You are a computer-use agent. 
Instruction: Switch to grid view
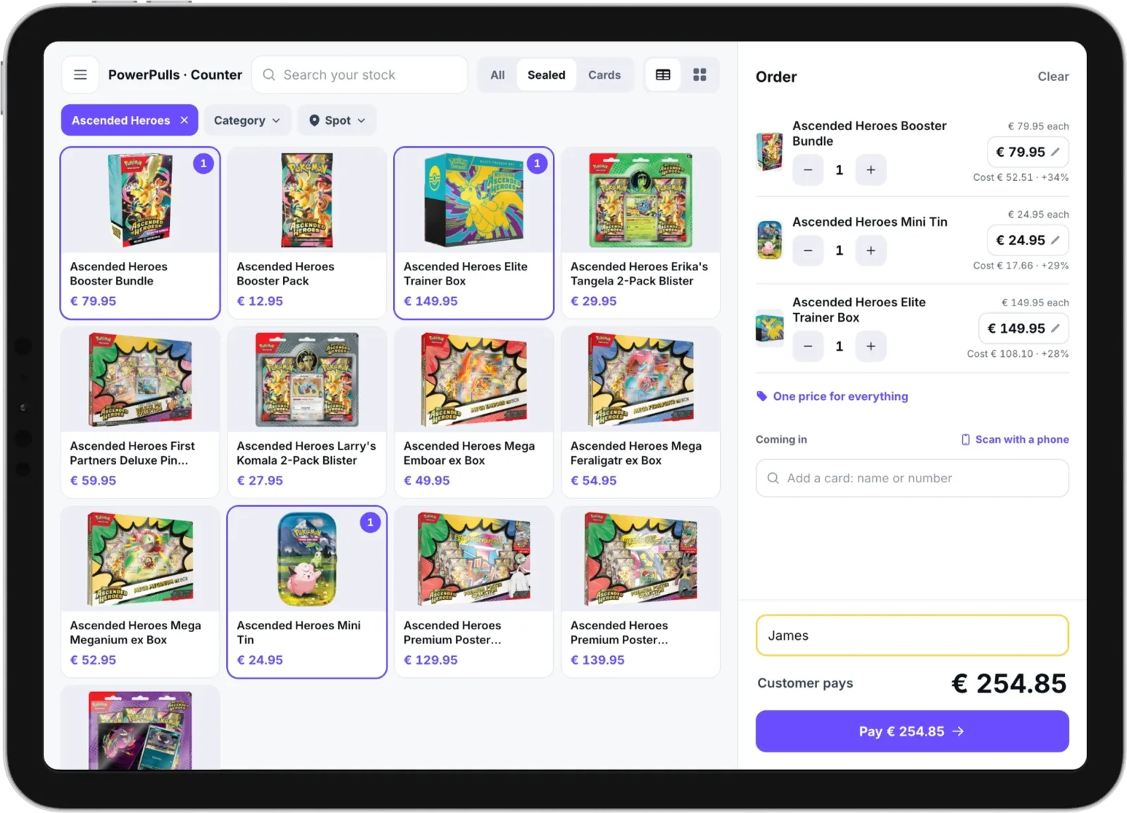[699, 75]
